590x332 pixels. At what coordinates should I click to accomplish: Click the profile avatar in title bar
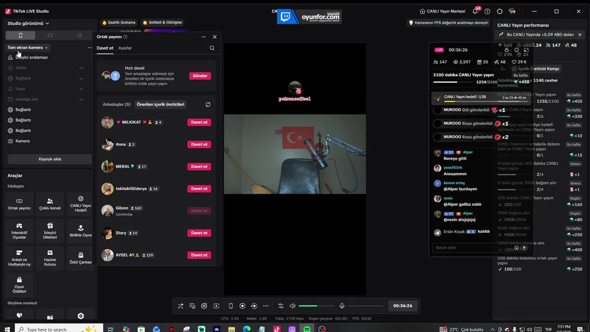click(512, 11)
